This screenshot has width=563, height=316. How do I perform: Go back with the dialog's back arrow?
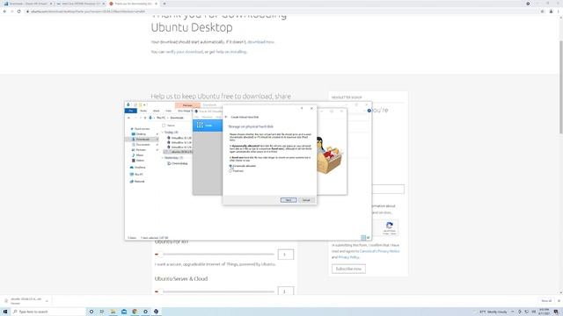[x=226, y=117]
